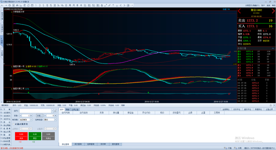Select the monthly (月) period icon
This screenshot has height=150, width=276.
coord(74,6)
